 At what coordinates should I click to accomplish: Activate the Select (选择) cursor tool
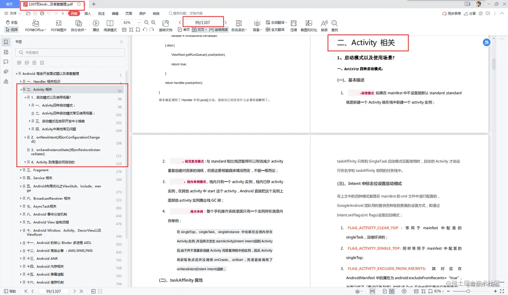12,30
